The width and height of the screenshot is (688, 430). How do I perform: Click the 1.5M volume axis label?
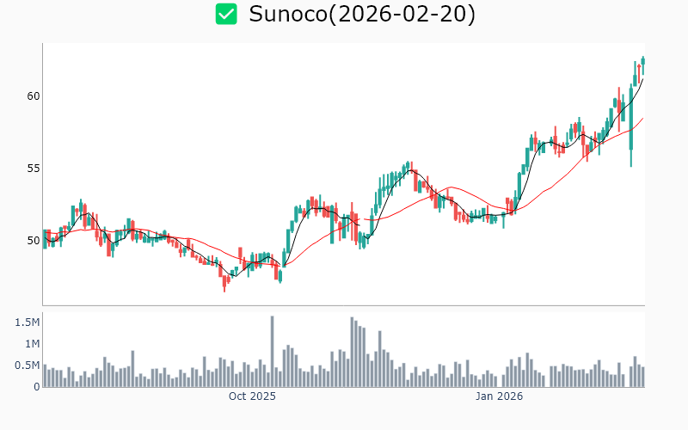point(28,322)
